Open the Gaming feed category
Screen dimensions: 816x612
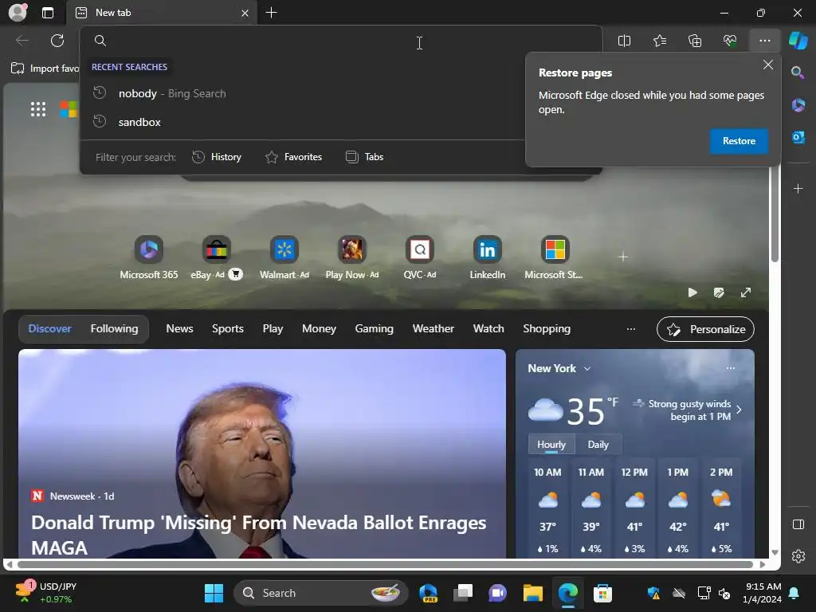(x=375, y=329)
